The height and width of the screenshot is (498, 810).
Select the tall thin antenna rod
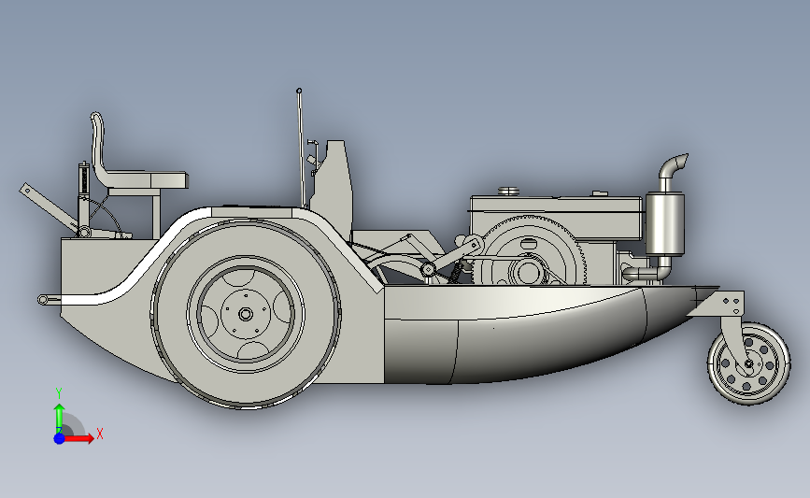point(300,148)
